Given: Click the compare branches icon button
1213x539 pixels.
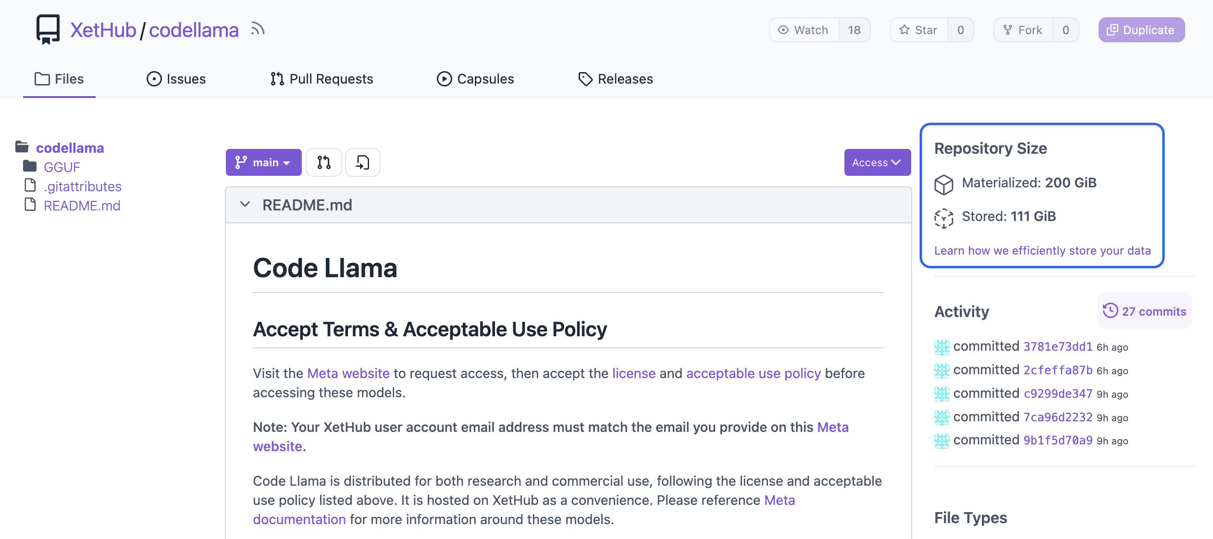Looking at the screenshot, I should point(324,162).
